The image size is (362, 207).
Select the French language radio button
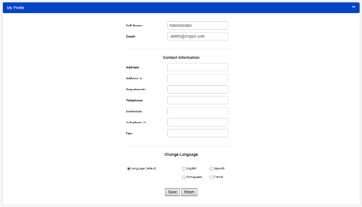click(x=211, y=177)
